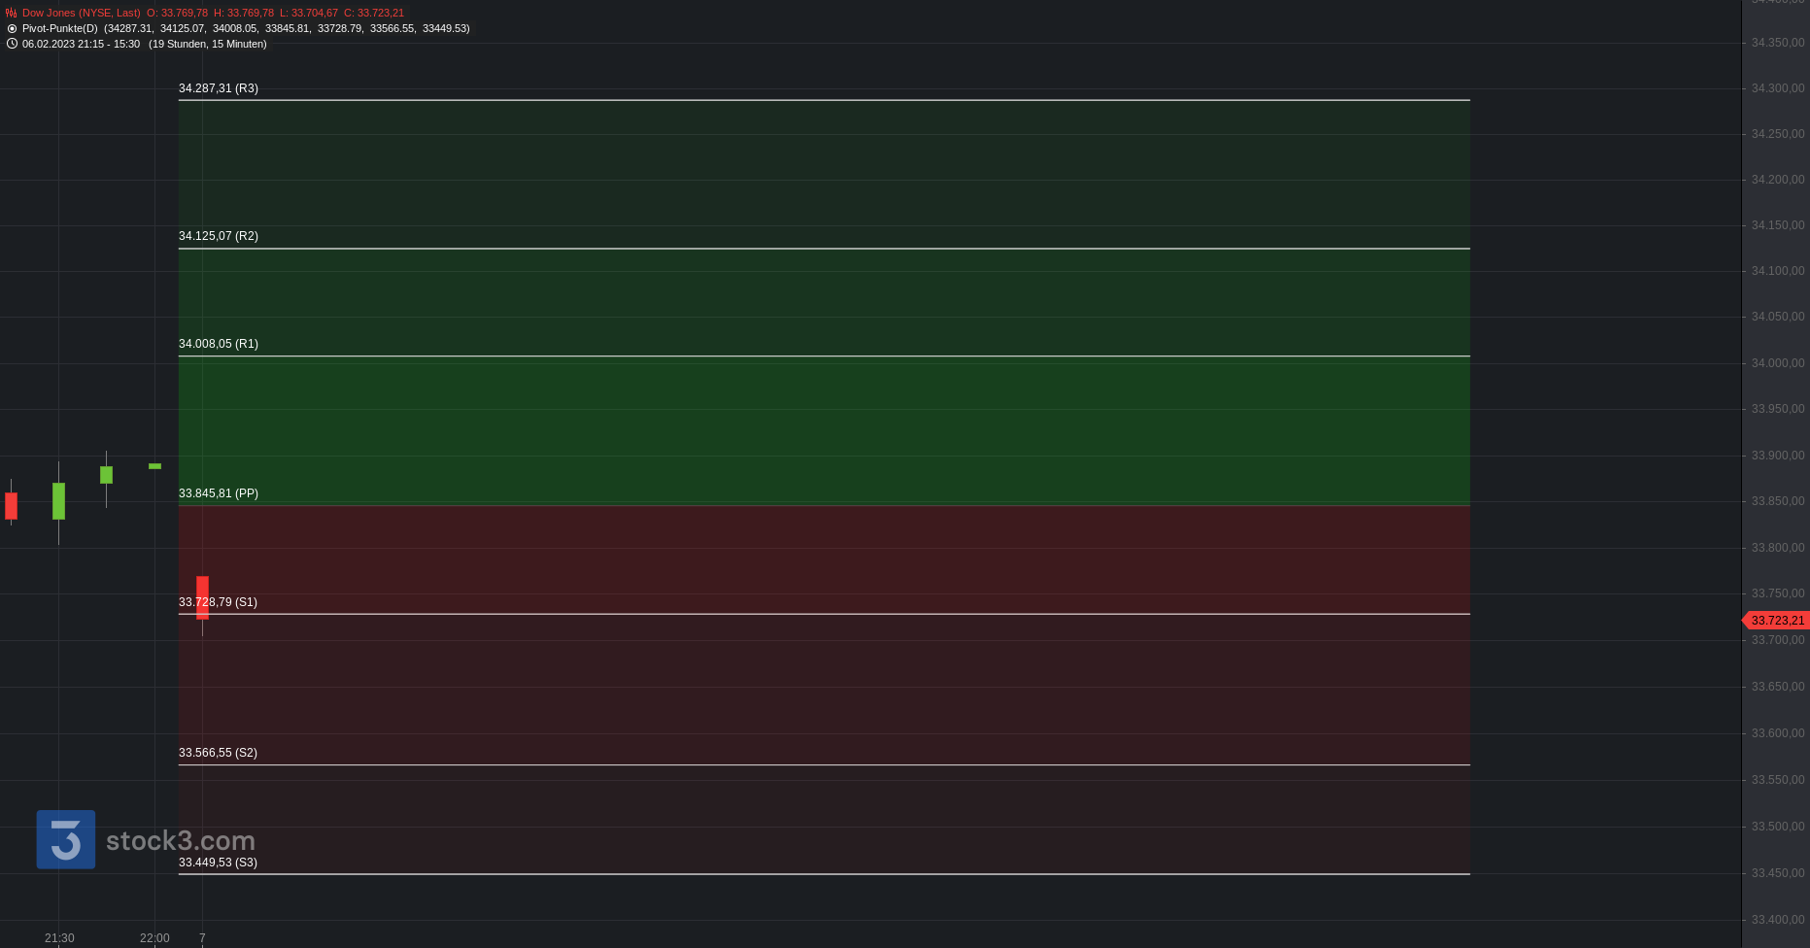
Task: Click the red candle at S1 level
Action: tap(202, 597)
